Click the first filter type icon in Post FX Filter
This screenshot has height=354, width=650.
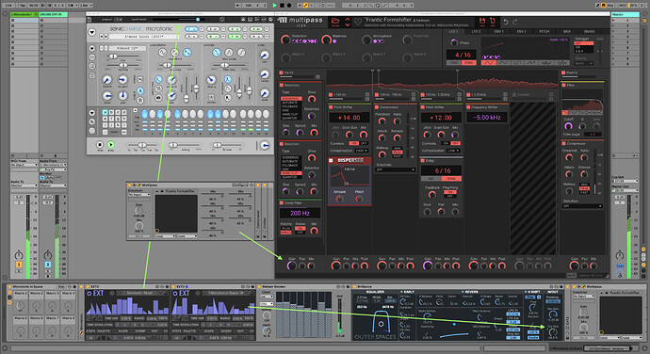565,113
